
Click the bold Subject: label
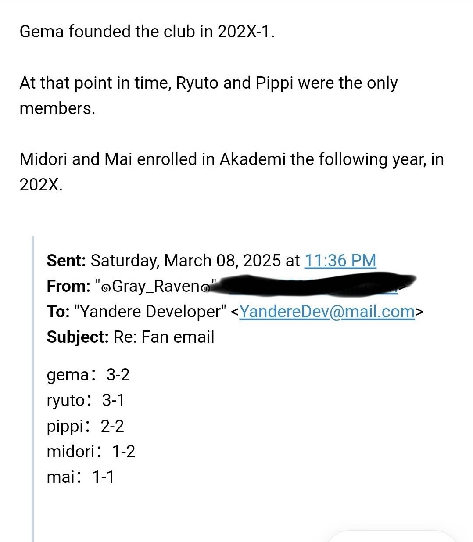[x=78, y=337]
